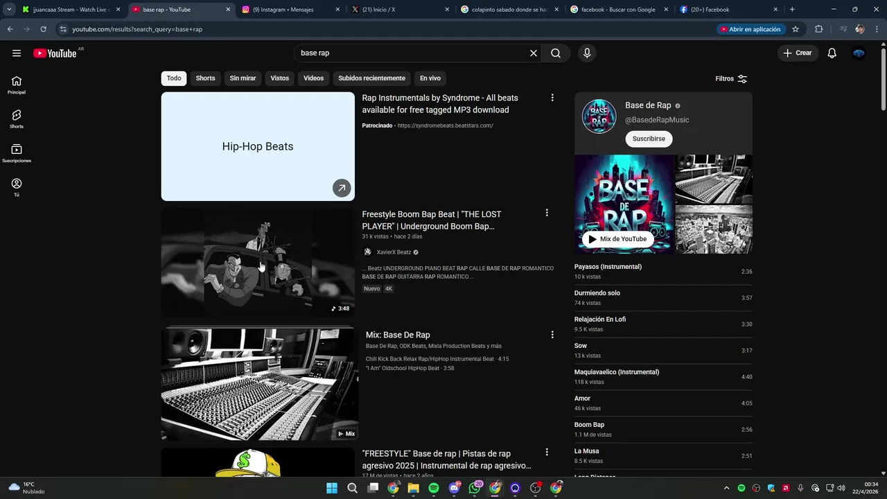Bookmark this page with the star
The height and width of the screenshot is (499, 887).
pyautogui.click(x=796, y=29)
